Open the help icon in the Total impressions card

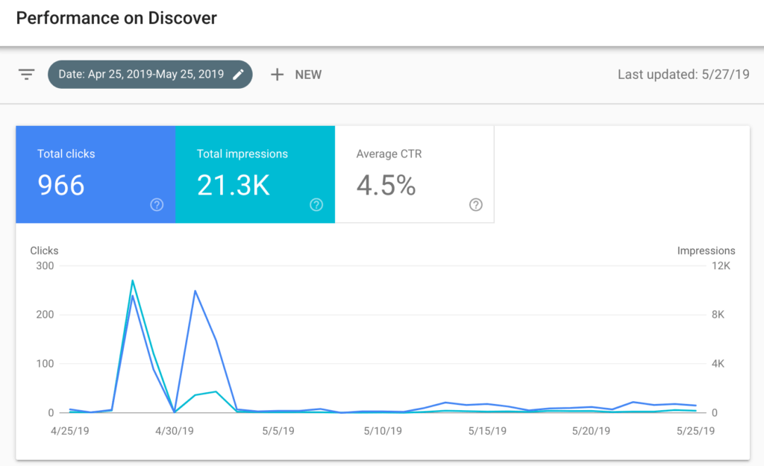[316, 205]
